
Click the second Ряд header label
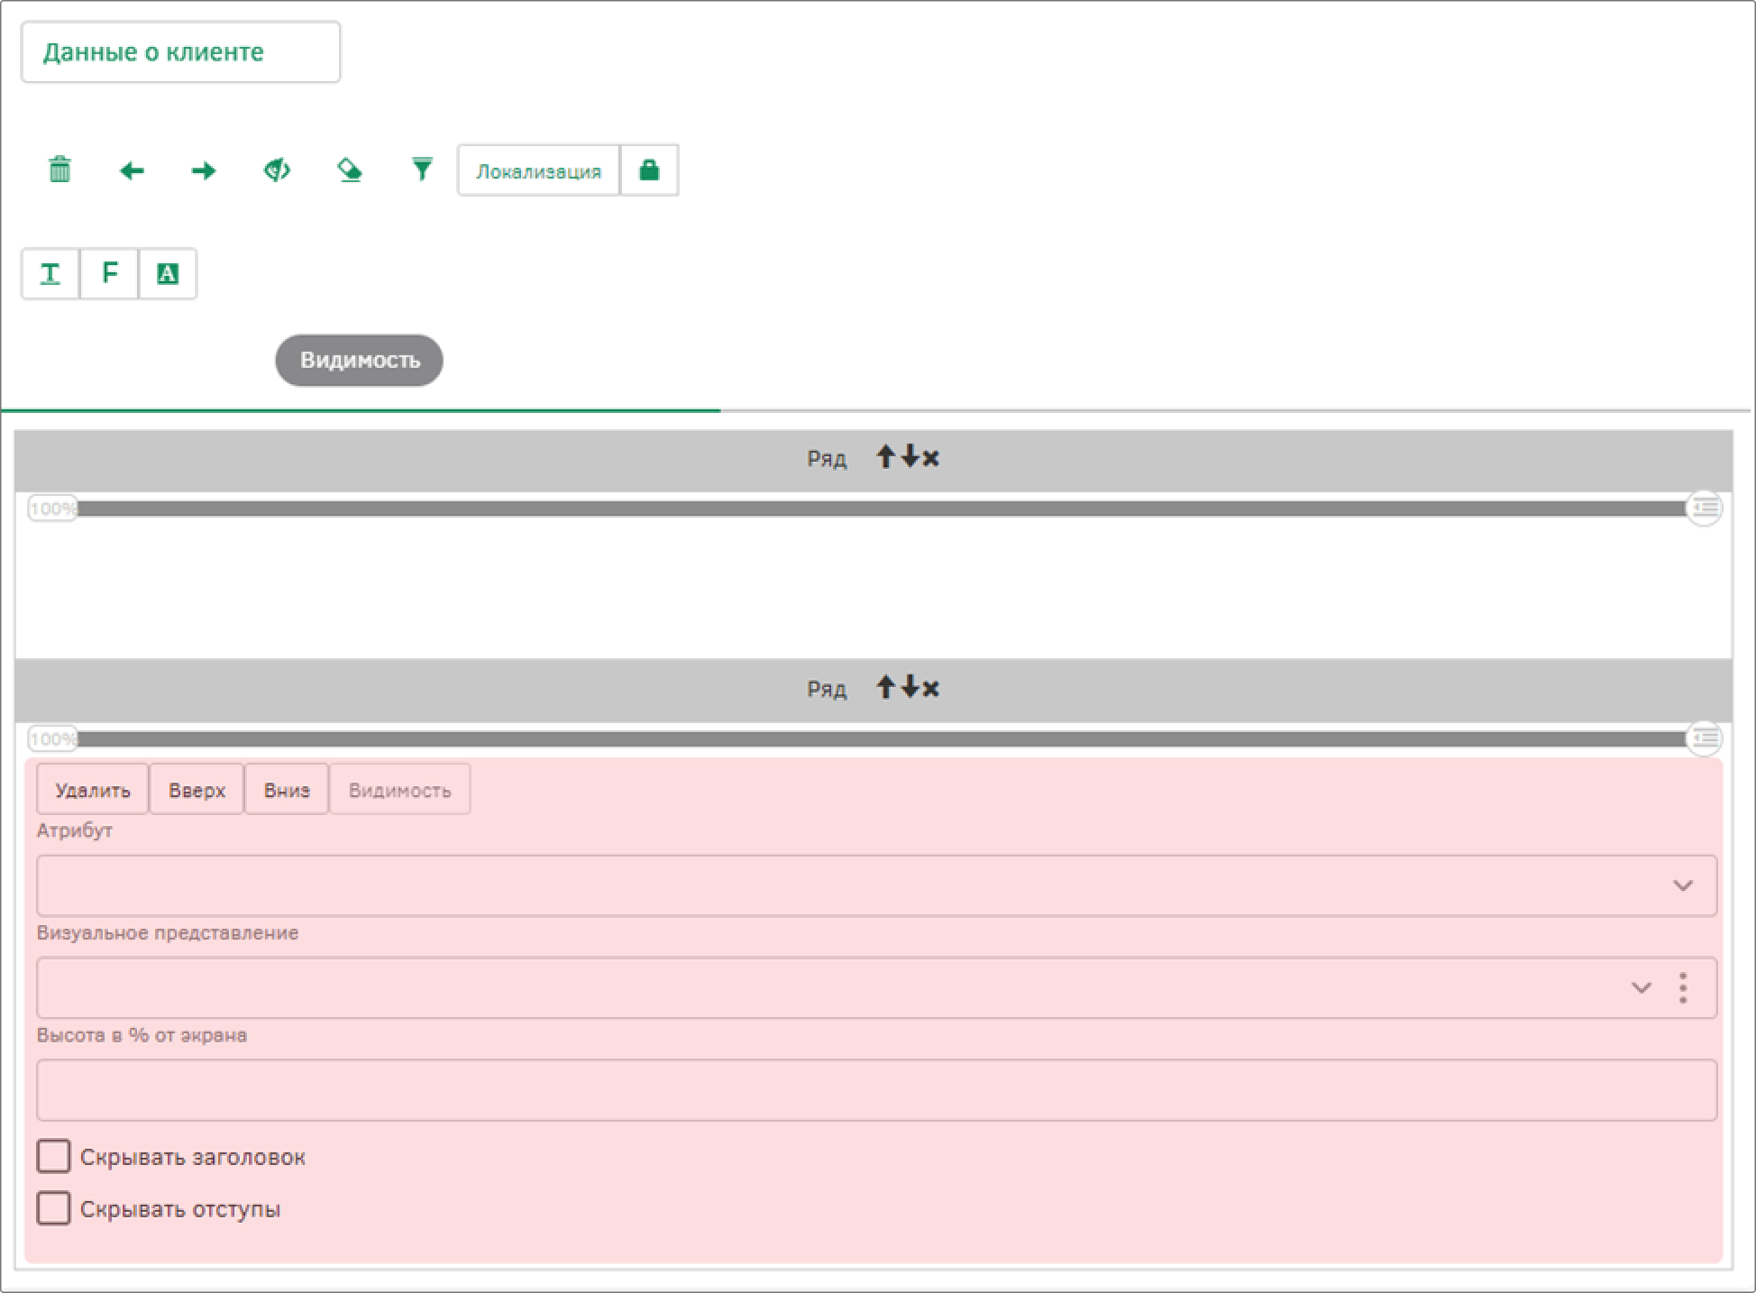[x=827, y=690]
